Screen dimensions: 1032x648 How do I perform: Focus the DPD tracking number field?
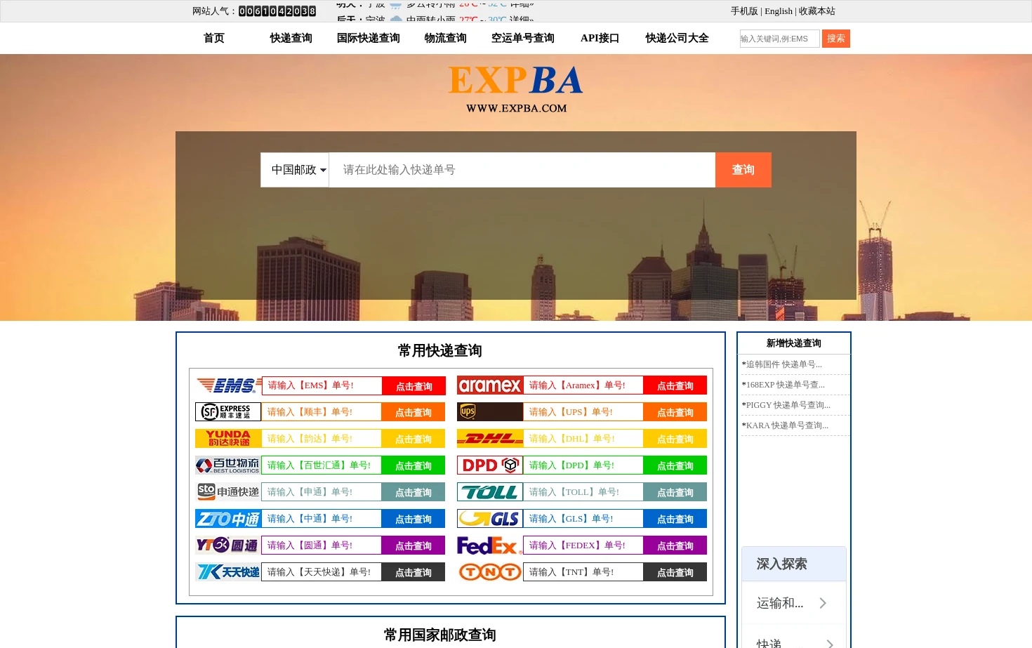pyautogui.click(x=583, y=465)
